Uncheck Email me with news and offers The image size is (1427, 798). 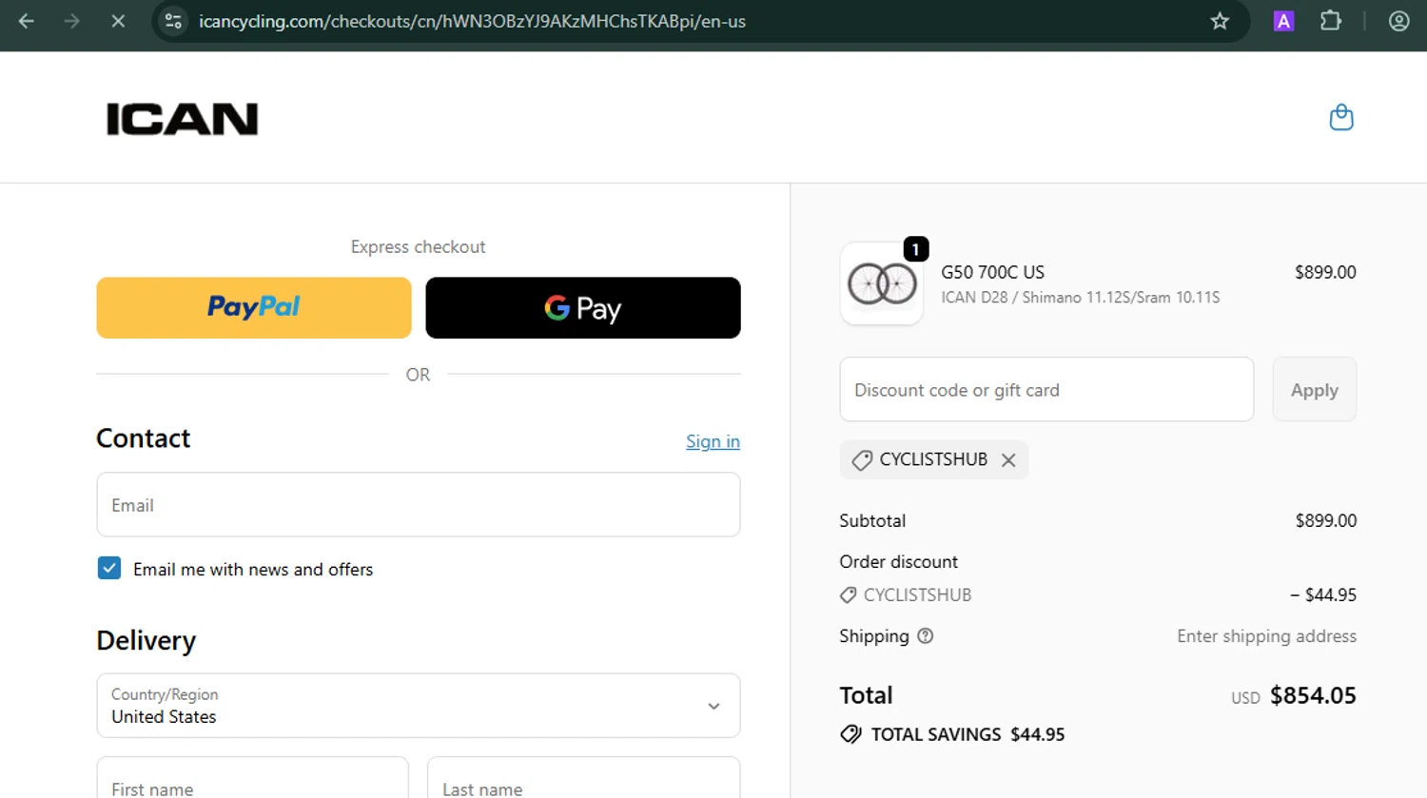point(109,569)
